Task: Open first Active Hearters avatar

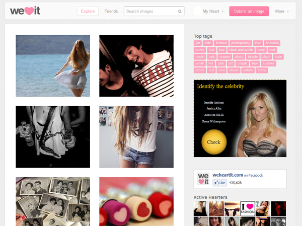Action: click(201, 209)
